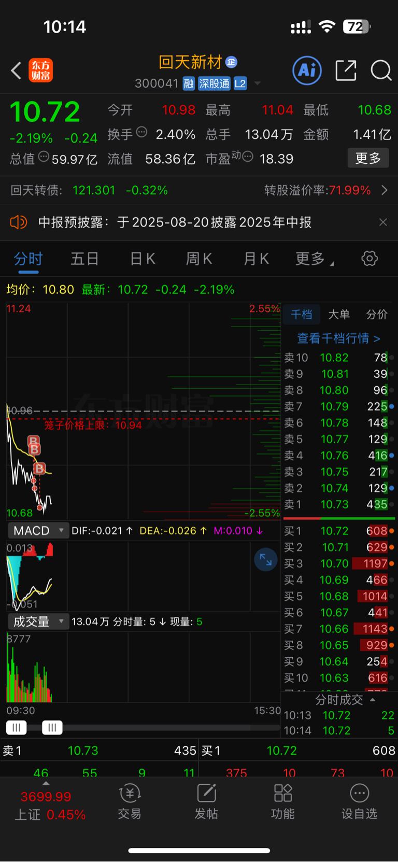Screen dimensions: 398x862
Task: Tap the volume bar chart area
Action: [x=143, y=667]
